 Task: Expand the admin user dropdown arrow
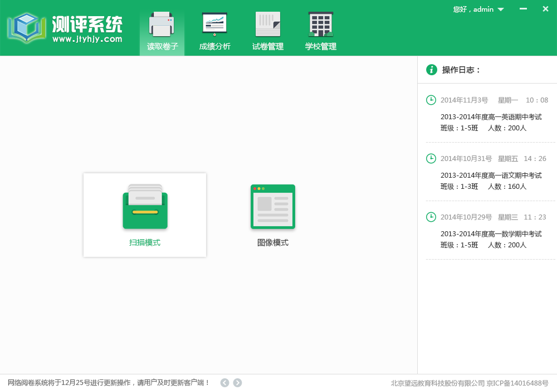[501, 9]
